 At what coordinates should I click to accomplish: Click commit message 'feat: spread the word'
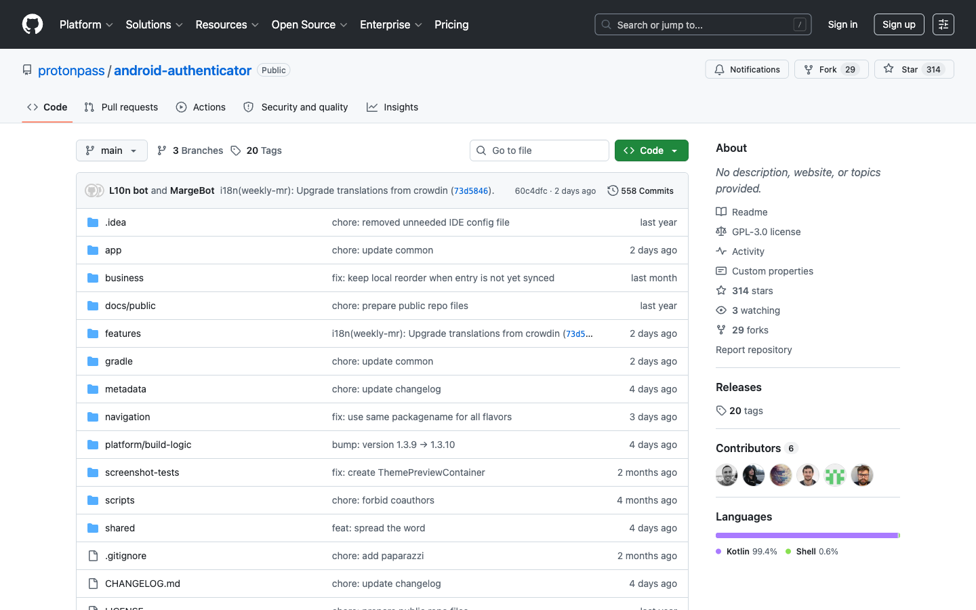coord(378,528)
